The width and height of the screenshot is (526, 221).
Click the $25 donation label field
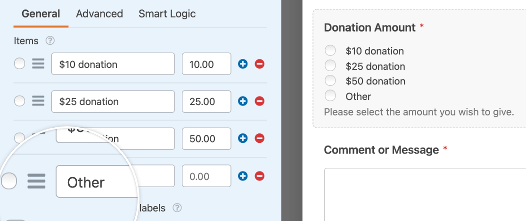(113, 101)
